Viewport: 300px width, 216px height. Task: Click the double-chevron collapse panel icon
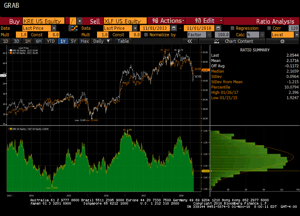click(190, 41)
